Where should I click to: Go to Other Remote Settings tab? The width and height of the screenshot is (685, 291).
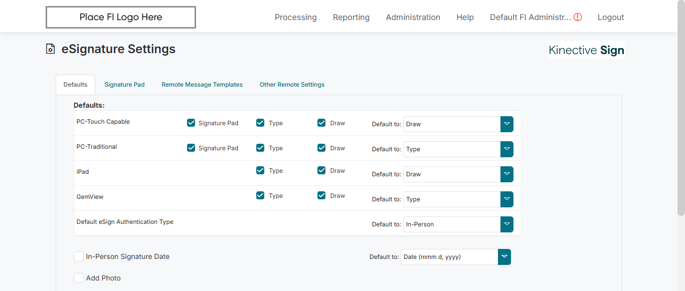pos(292,85)
